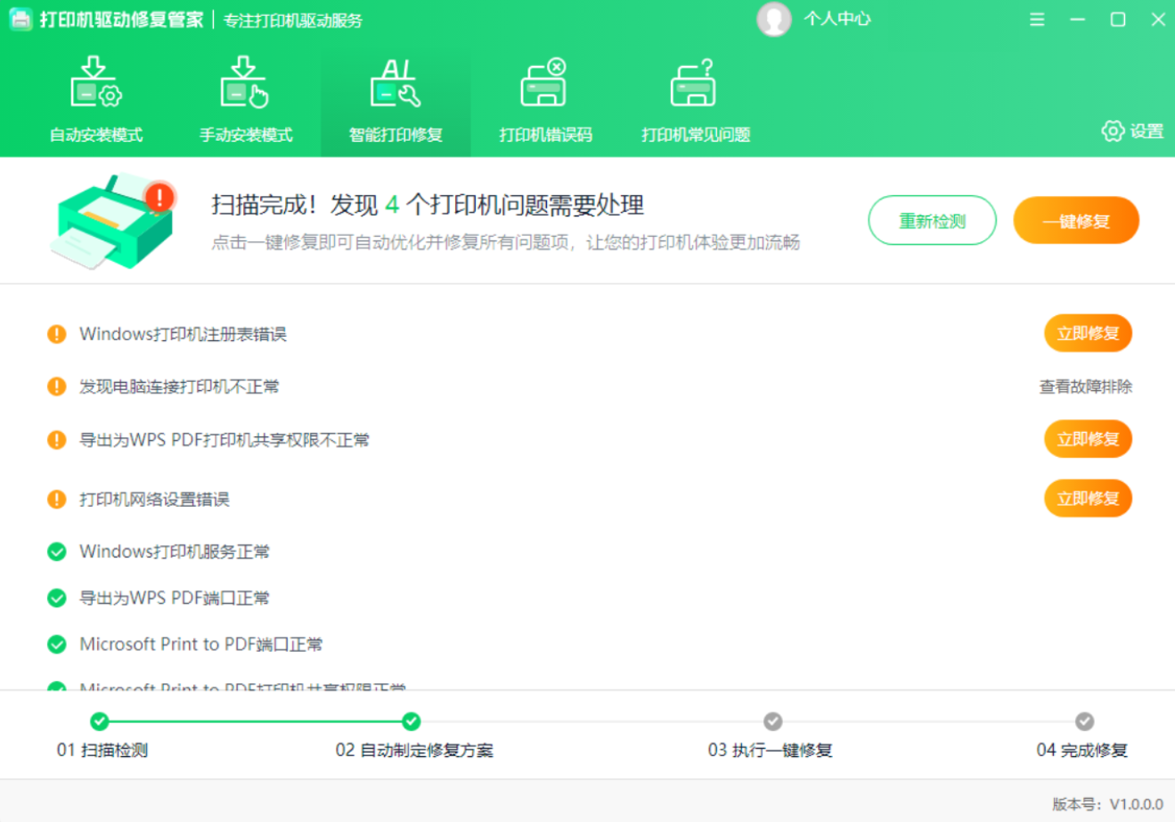
Task: Click the app logo in title bar
Action: click(20, 20)
